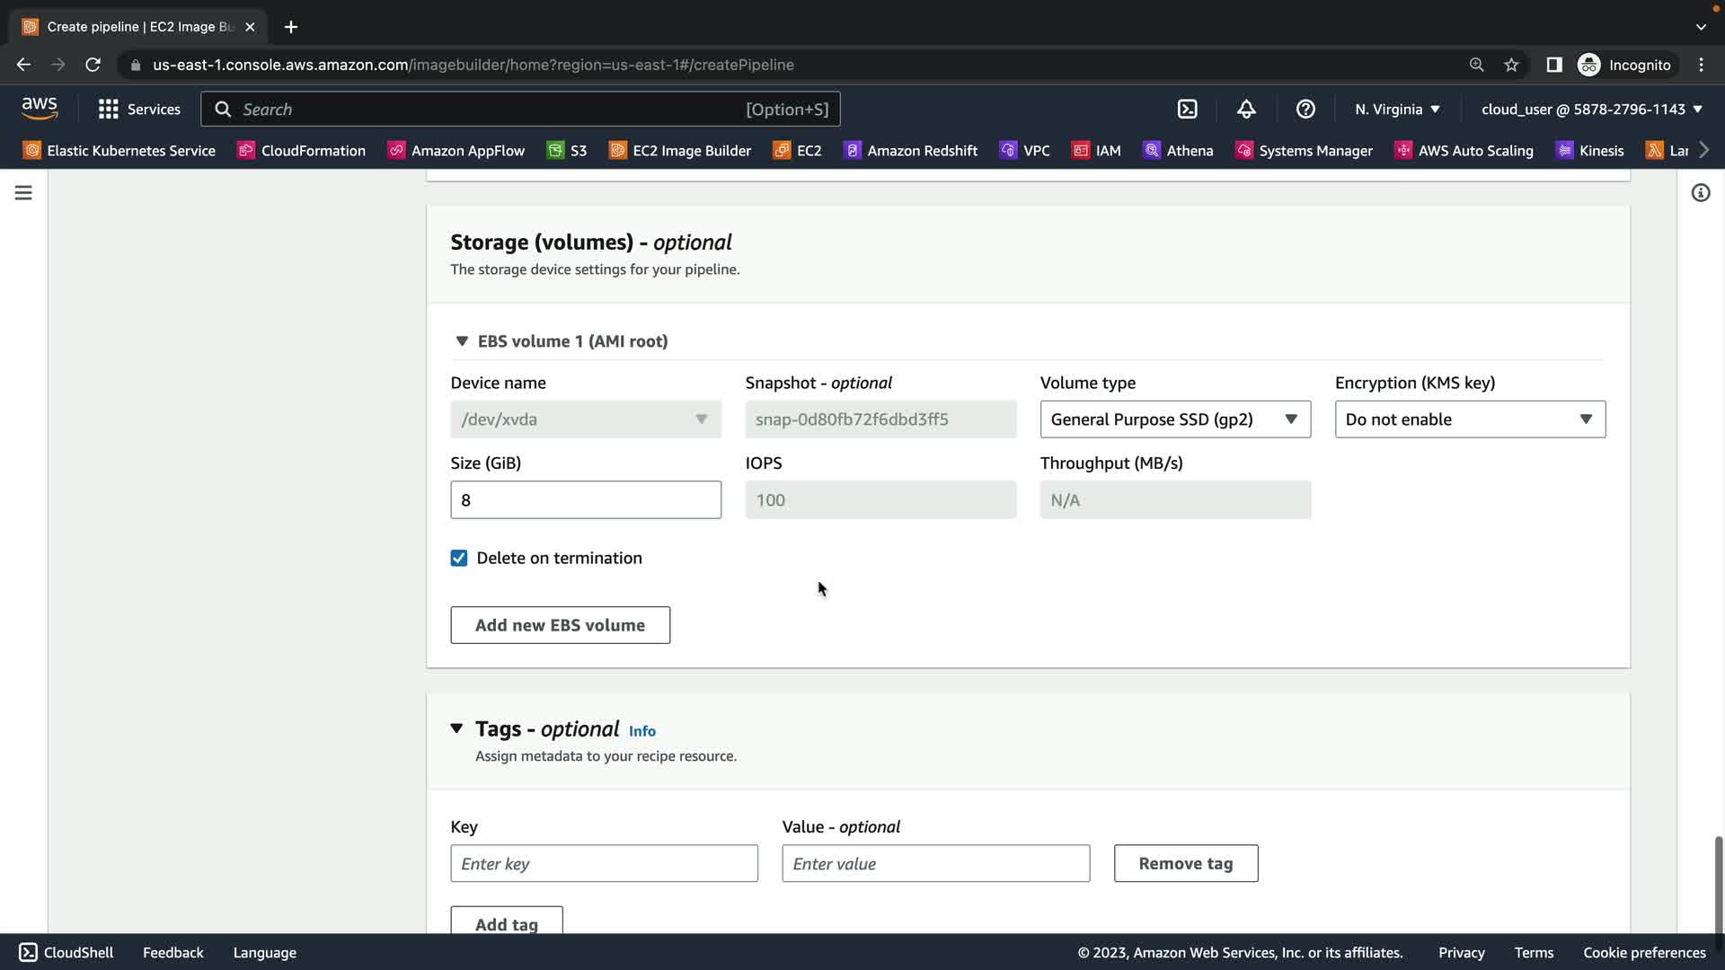Screen dimensions: 1725x970
Task: Open the cloud_user account menu
Action: [1591, 110]
